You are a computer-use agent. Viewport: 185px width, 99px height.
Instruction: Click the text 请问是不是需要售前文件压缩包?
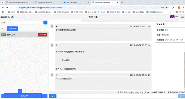[71, 52]
